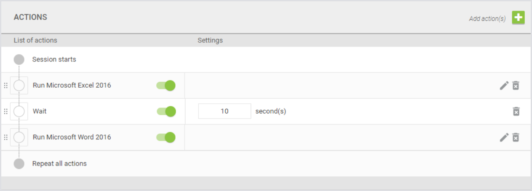532x191 pixels.
Task: Click the Session starts step
Action: tap(54, 59)
